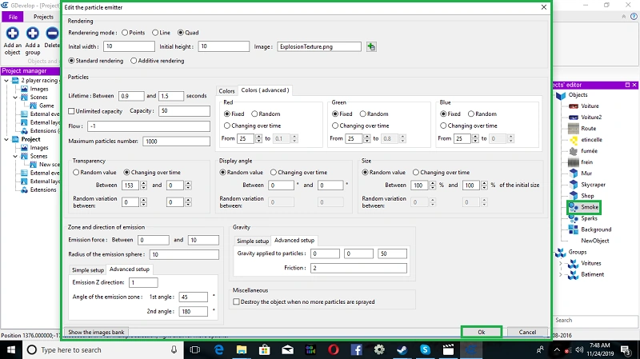Open Opera browser from the taskbar
Screen dimensions: 640x359
[x=334, y=350]
